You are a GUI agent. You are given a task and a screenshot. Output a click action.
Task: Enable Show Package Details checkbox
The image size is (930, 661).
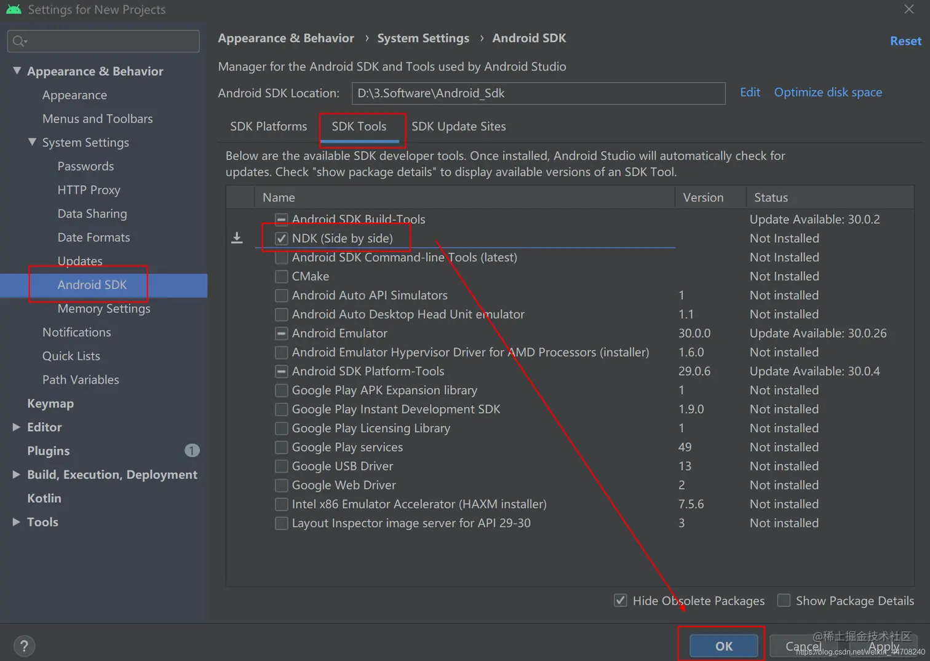(784, 601)
